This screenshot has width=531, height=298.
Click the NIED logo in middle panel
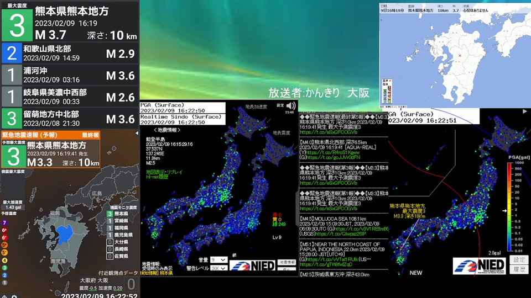point(253,265)
